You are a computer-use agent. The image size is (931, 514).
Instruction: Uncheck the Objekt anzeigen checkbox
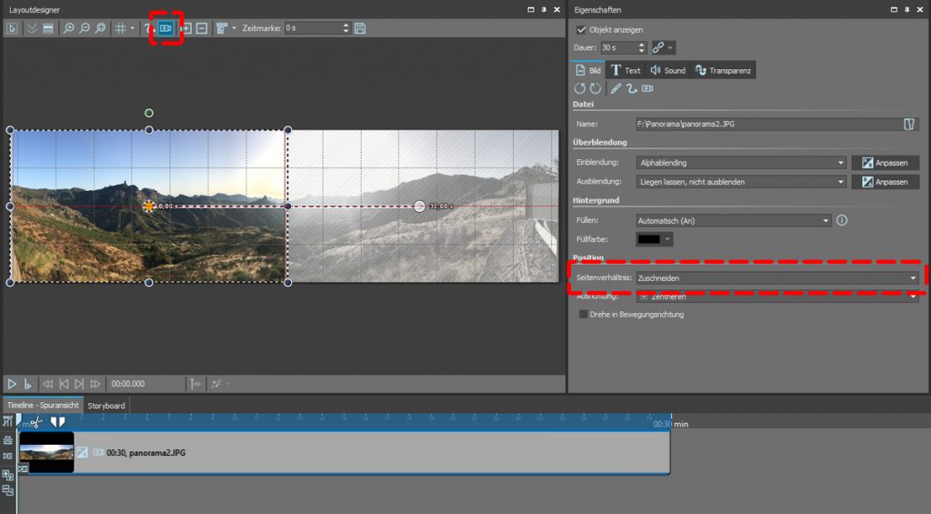582,29
